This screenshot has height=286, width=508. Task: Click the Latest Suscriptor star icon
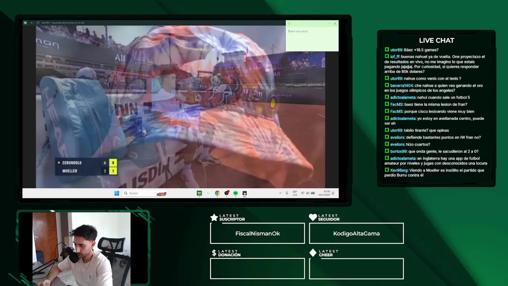(x=214, y=217)
